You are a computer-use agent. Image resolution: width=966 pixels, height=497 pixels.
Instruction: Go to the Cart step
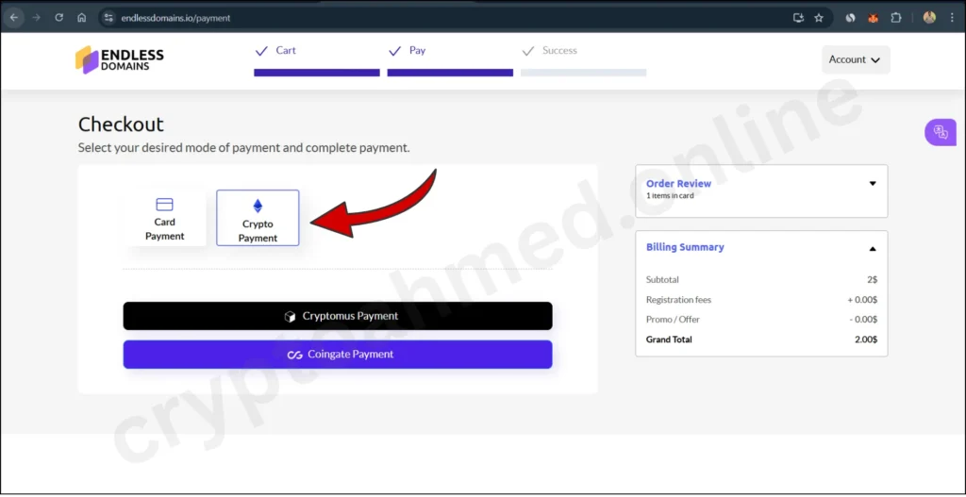tap(285, 51)
